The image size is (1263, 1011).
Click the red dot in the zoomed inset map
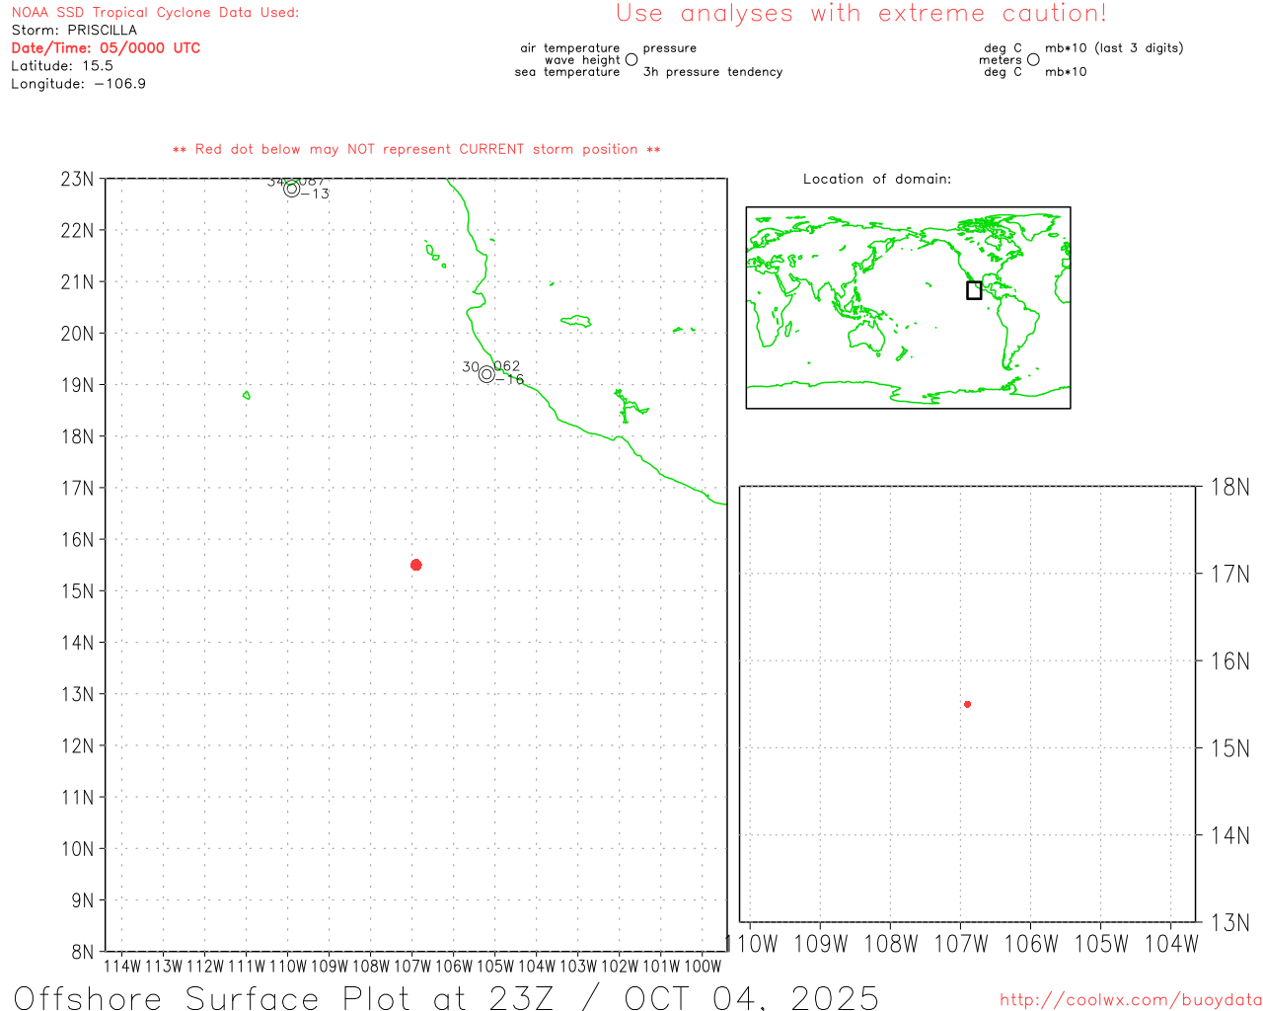967,704
